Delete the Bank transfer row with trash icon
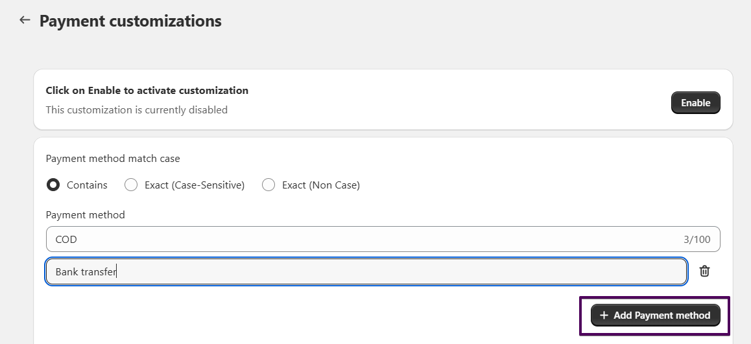The height and width of the screenshot is (344, 751). point(704,271)
